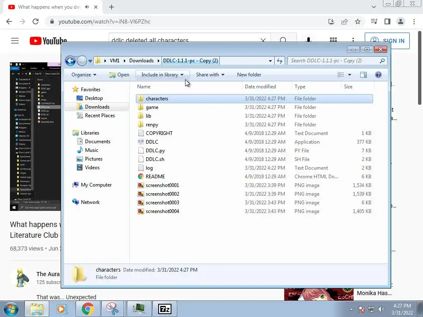
Task: Click the Explorer back arrow button
Action: [x=70, y=61]
